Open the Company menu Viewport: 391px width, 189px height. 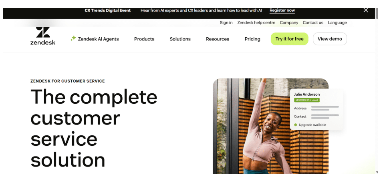(x=289, y=22)
